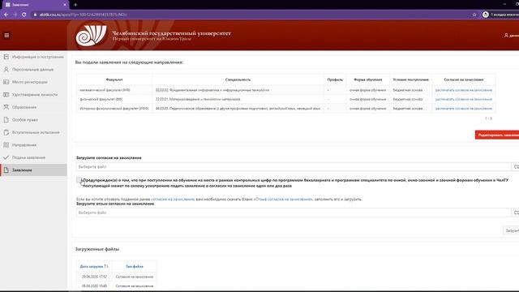
Task: Click the padlock site info icon
Action: point(35,15)
